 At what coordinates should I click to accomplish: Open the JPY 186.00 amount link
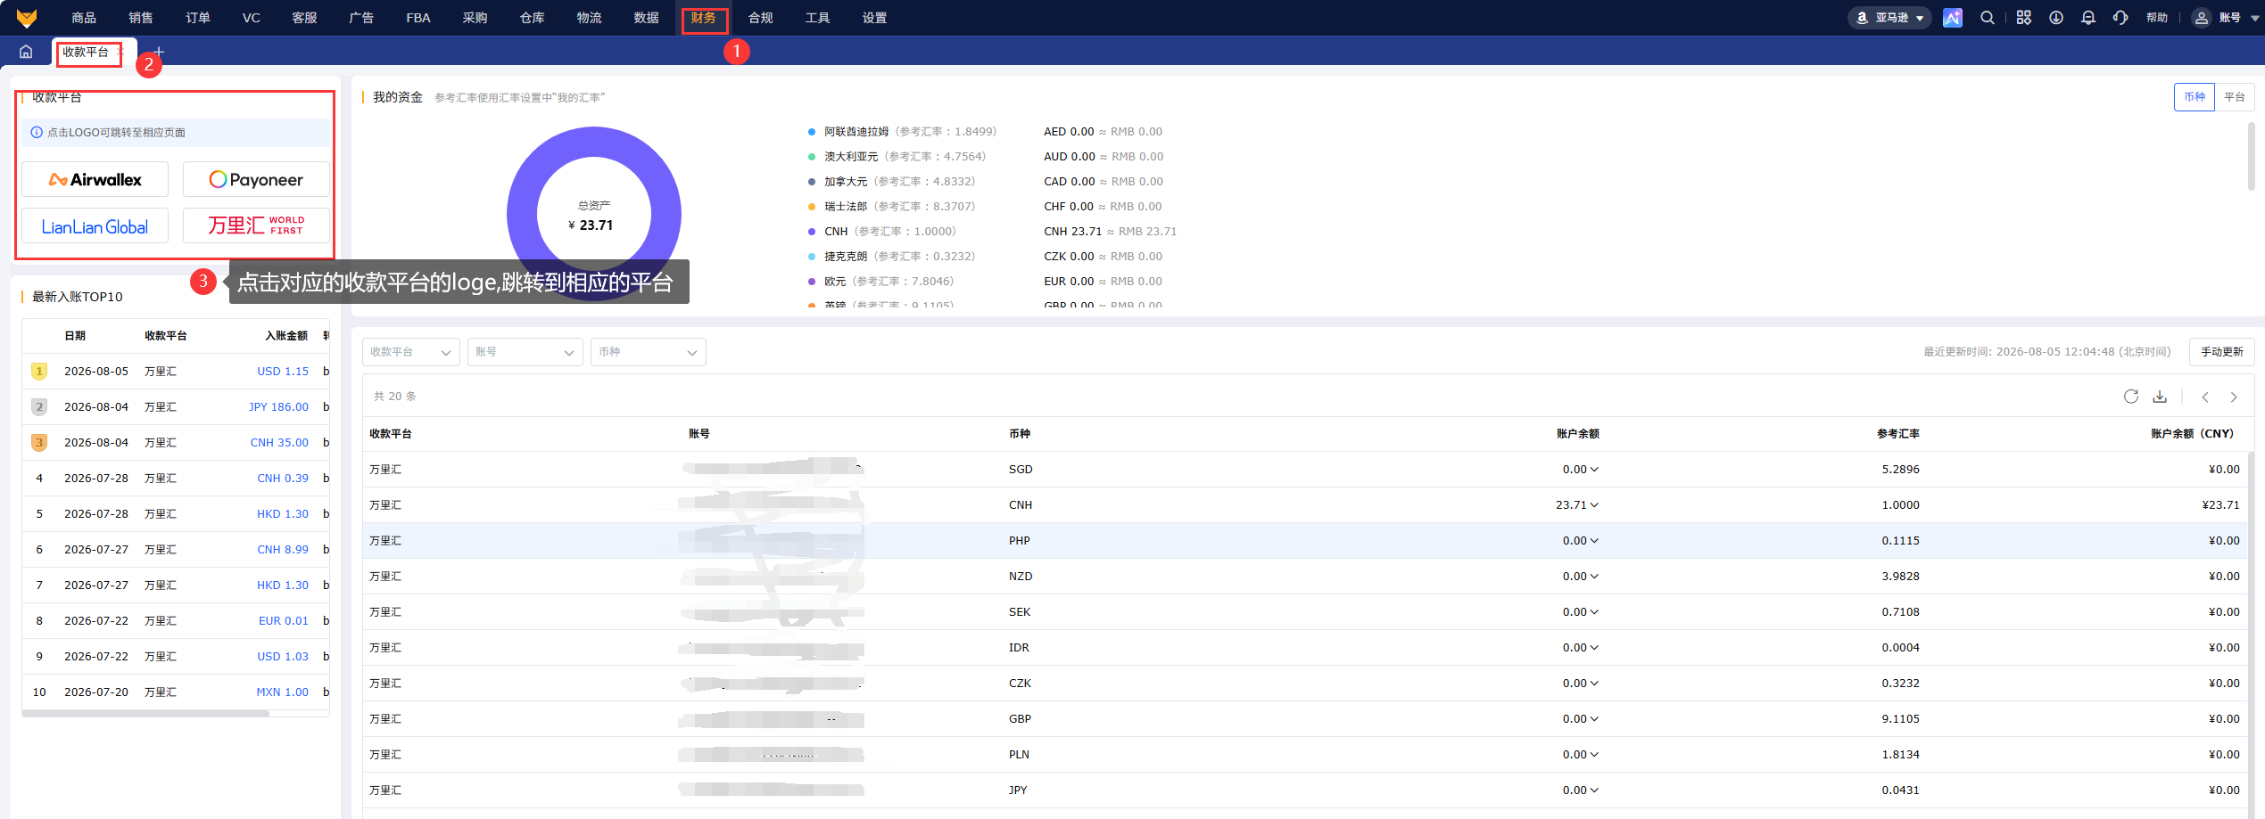278,407
